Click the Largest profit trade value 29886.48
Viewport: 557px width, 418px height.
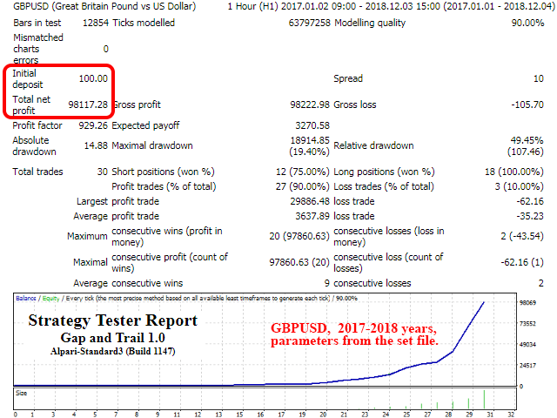point(303,201)
